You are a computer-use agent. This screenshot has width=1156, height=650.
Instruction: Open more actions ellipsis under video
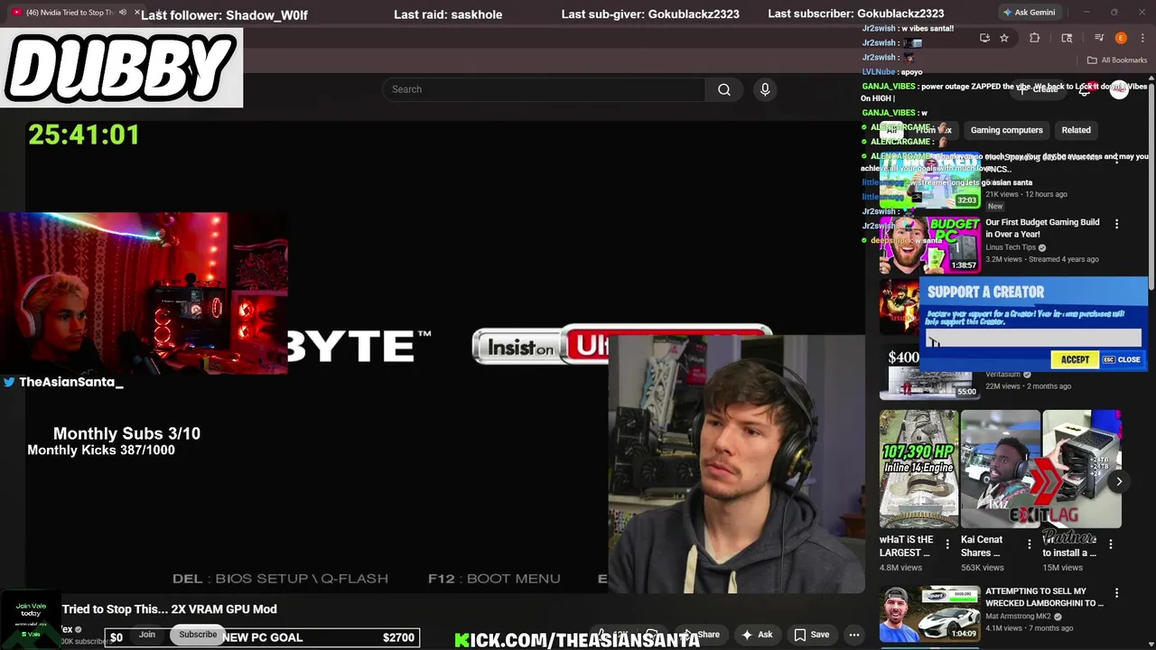point(854,635)
